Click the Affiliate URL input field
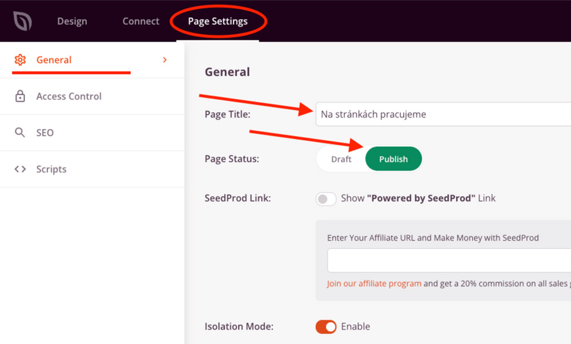Viewport: 571px width, 344px height. (449, 260)
